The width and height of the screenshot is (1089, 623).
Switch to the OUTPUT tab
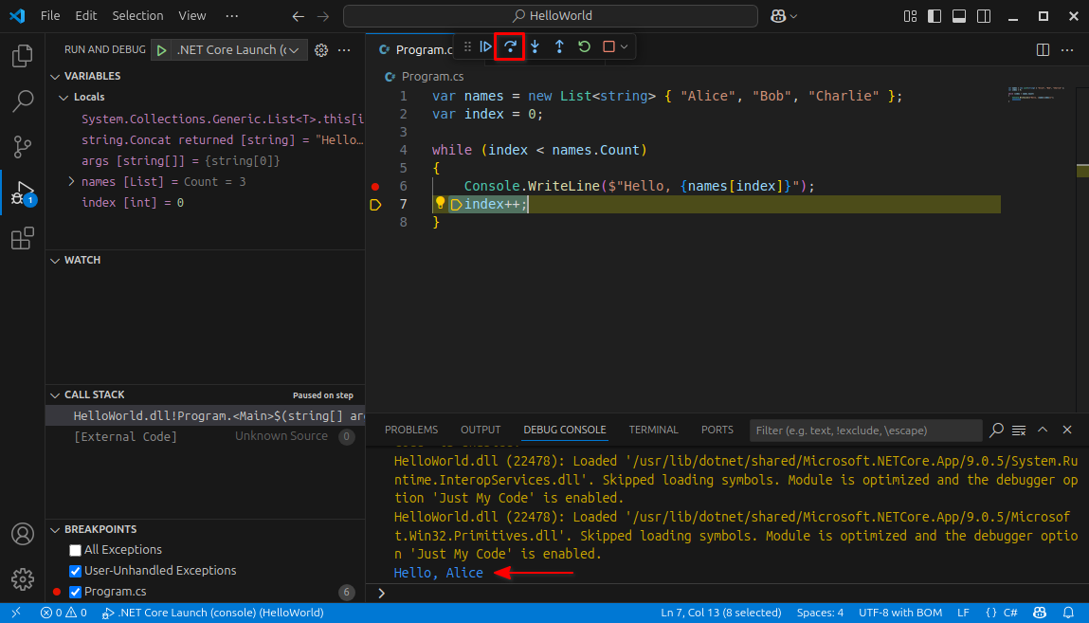(480, 430)
